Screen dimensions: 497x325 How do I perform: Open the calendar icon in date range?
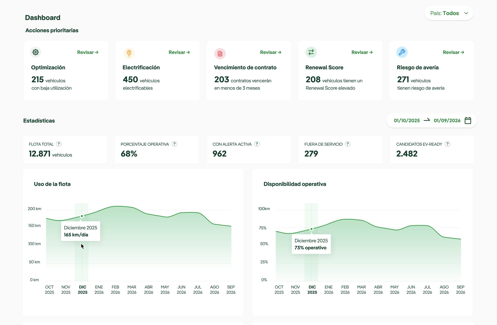pyautogui.click(x=468, y=120)
